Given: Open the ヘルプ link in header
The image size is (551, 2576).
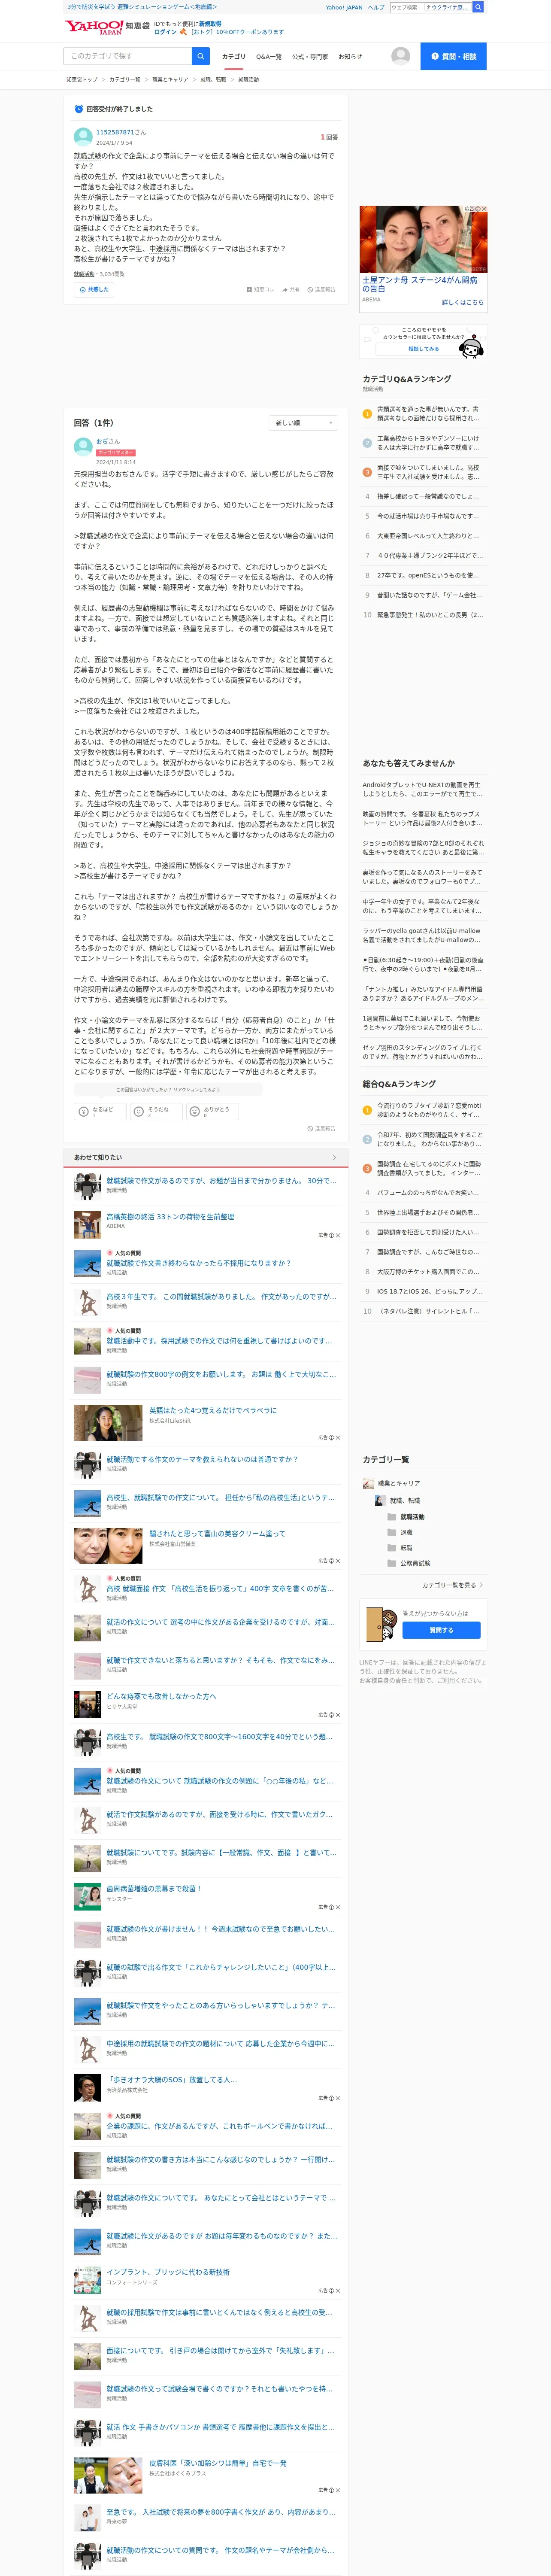Looking at the screenshot, I should (375, 7).
